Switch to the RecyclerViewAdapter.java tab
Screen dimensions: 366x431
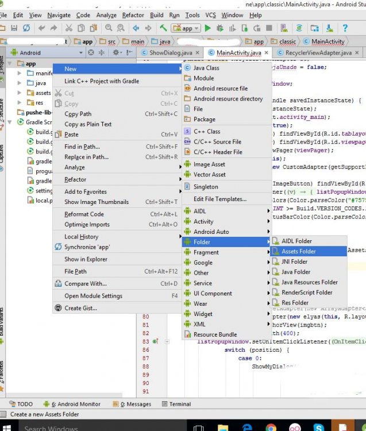[x=318, y=53]
